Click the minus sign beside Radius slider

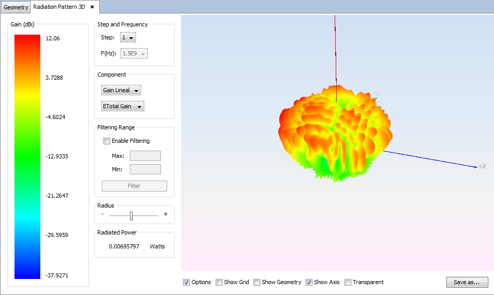coord(102,214)
